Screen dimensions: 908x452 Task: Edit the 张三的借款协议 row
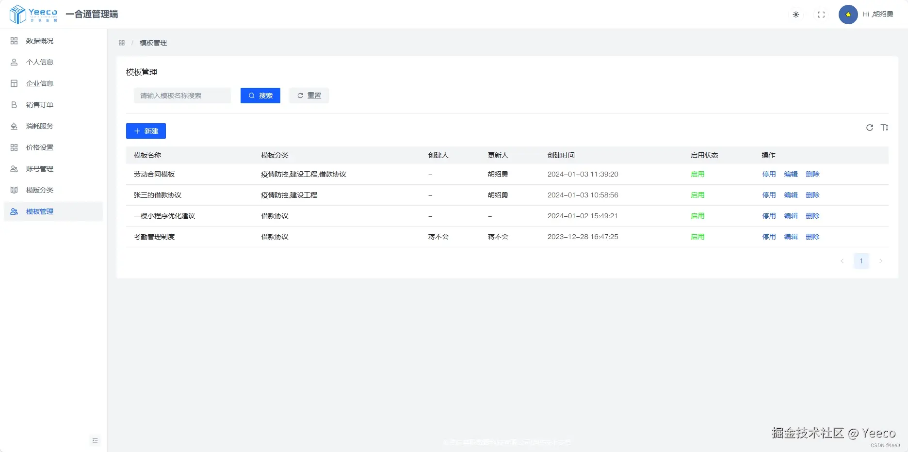(x=791, y=195)
